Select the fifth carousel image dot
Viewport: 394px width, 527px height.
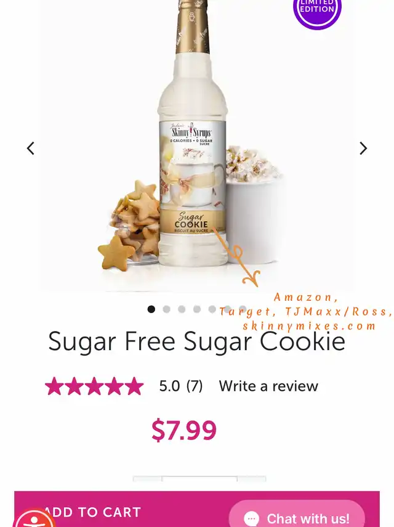coord(212,309)
